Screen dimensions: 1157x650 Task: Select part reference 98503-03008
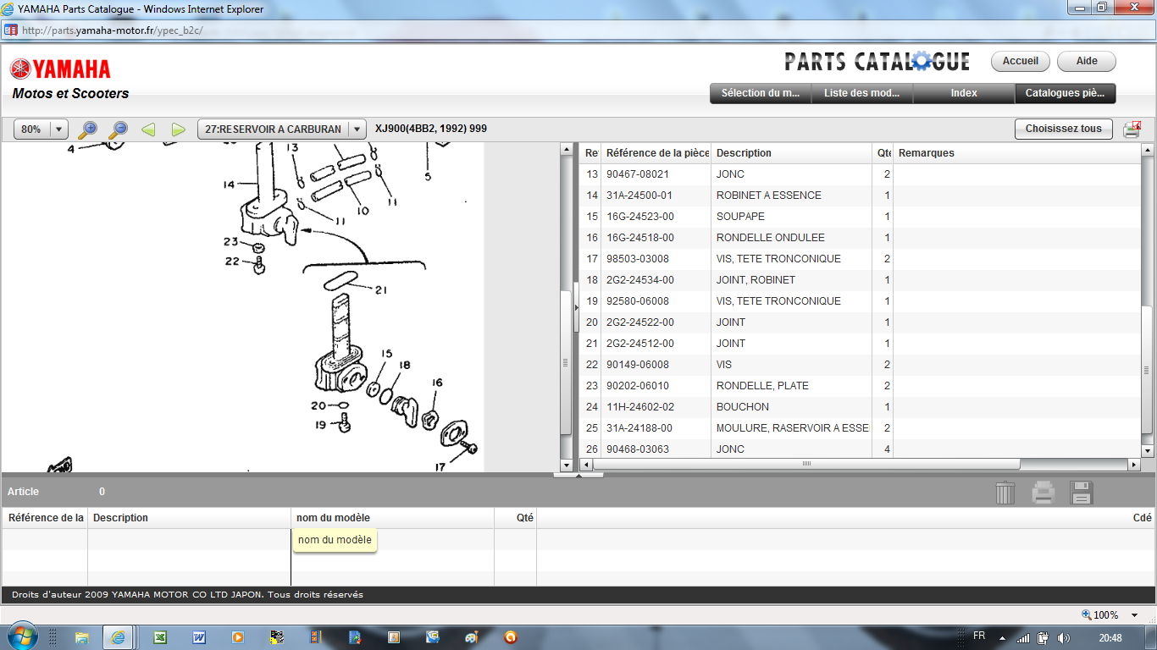(638, 259)
